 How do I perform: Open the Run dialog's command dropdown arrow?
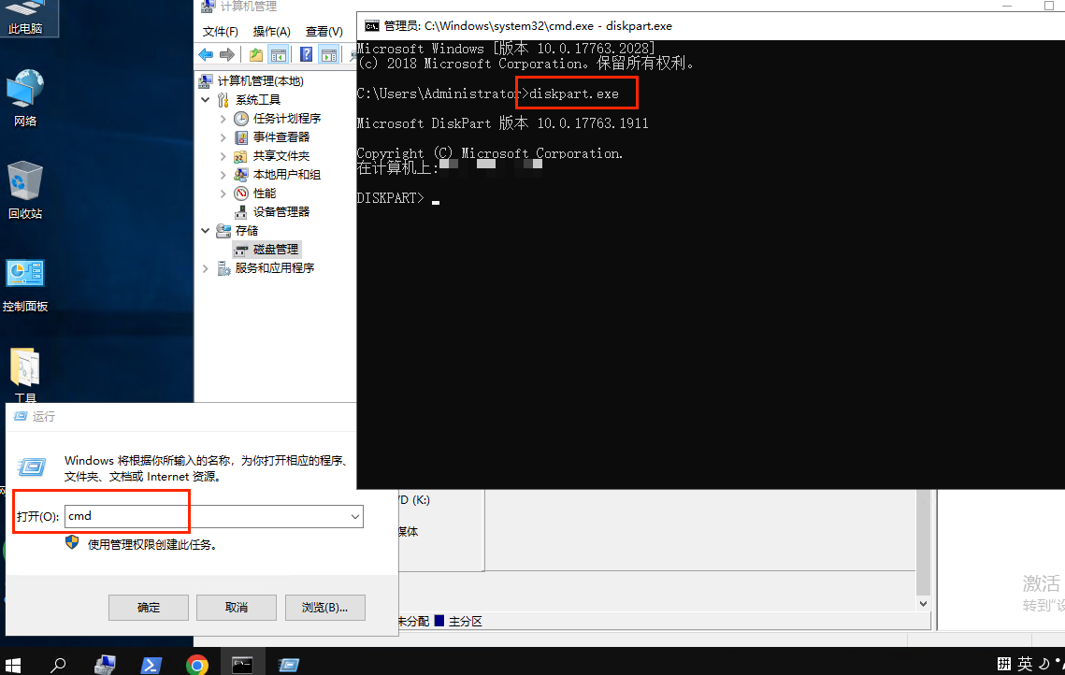[x=355, y=517]
